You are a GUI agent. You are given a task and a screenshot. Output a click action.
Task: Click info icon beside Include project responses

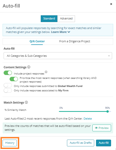[x=46, y=72]
